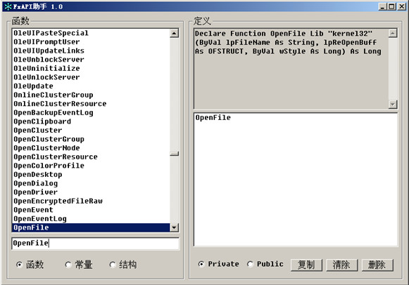Select OleUIPasteSpecial list entry
Image resolution: width=409 pixels, height=285 pixels.
click(91, 33)
